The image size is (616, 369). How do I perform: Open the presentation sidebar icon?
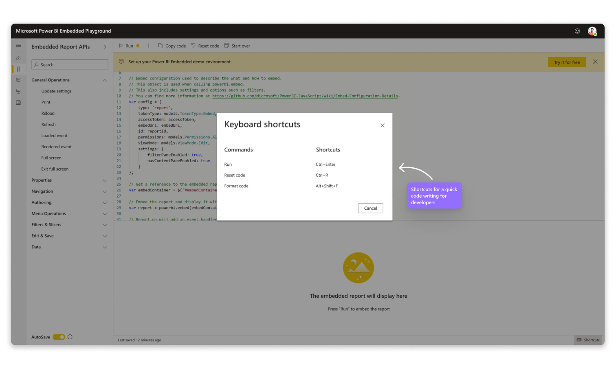click(18, 91)
